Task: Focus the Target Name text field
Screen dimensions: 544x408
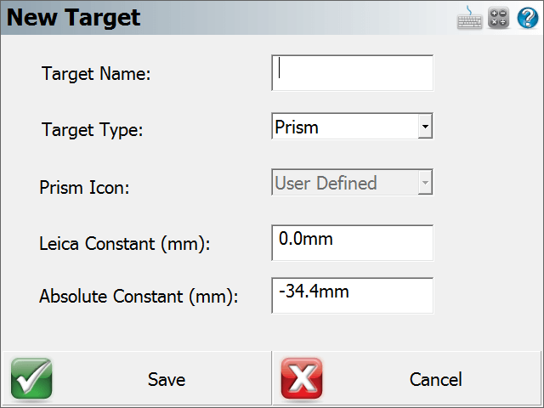Action: coord(352,73)
